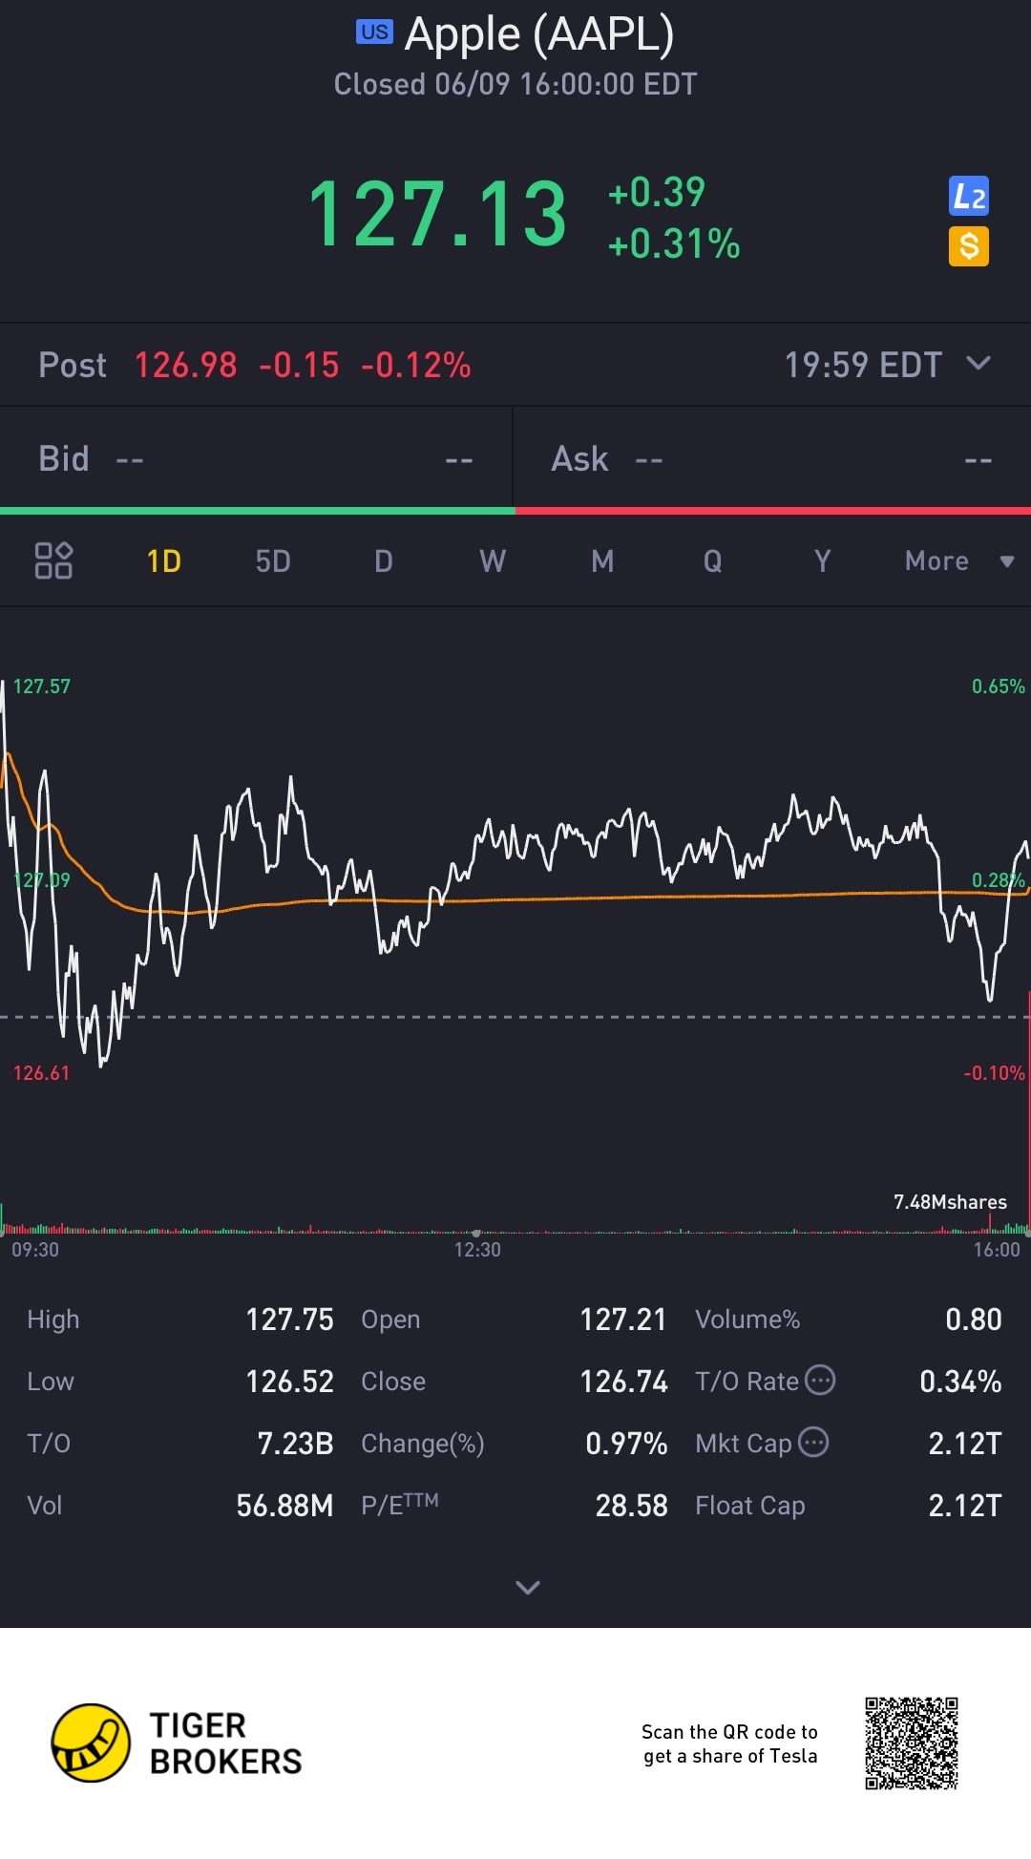Tap the Float Cap value 2.12T

point(965,1506)
